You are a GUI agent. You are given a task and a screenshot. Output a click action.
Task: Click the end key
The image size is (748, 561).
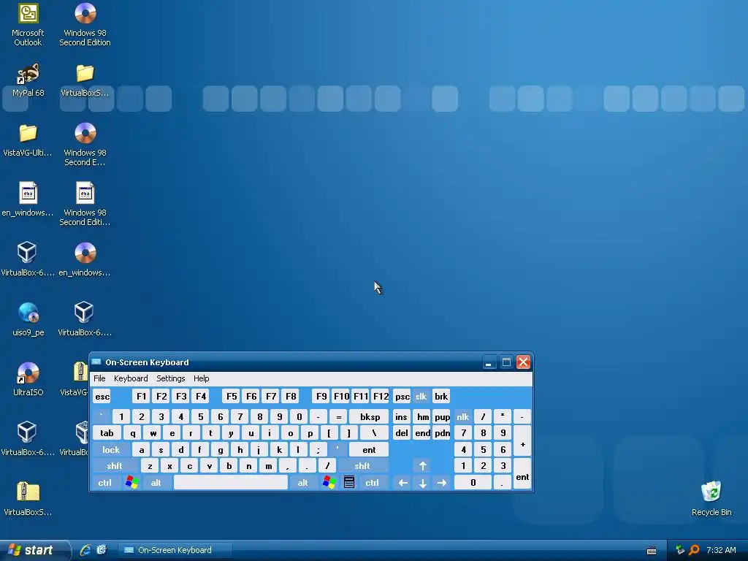pos(423,432)
